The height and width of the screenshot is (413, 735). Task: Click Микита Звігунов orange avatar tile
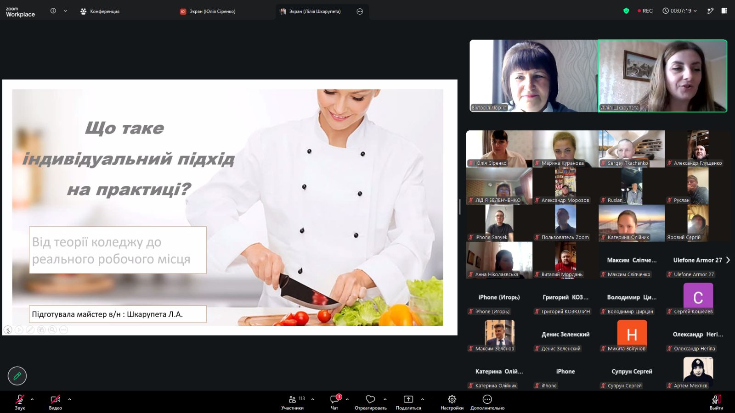coord(632,335)
